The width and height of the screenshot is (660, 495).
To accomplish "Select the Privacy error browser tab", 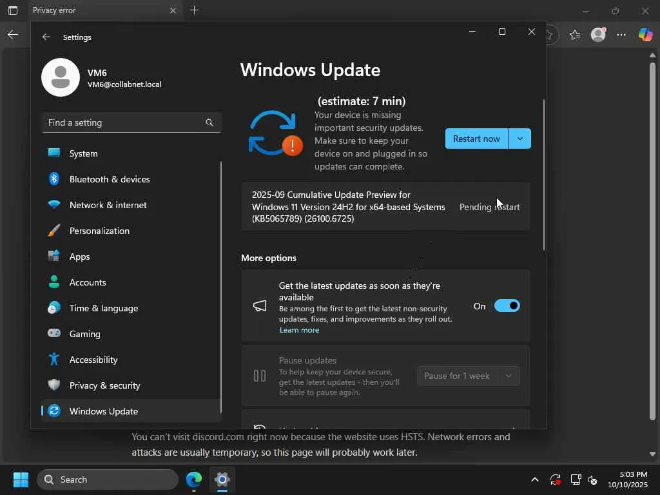I will tap(105, 10).
